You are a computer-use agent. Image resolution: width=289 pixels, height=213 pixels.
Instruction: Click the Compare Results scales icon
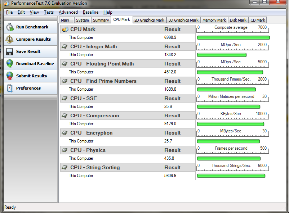point(9,39)
